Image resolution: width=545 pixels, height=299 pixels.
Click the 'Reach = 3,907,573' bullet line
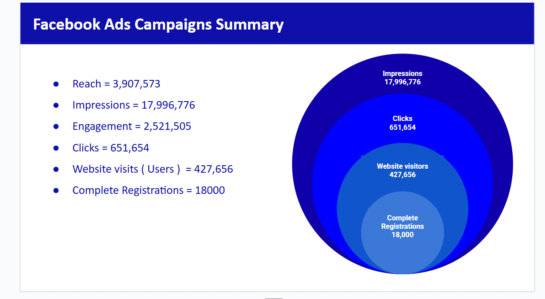click(116, 84)
